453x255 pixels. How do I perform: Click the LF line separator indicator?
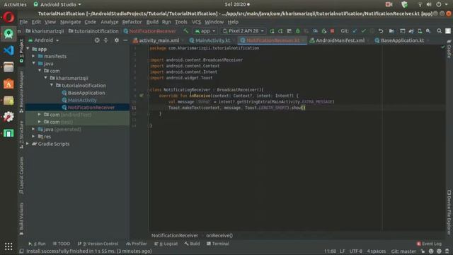[x=343, y=251]
